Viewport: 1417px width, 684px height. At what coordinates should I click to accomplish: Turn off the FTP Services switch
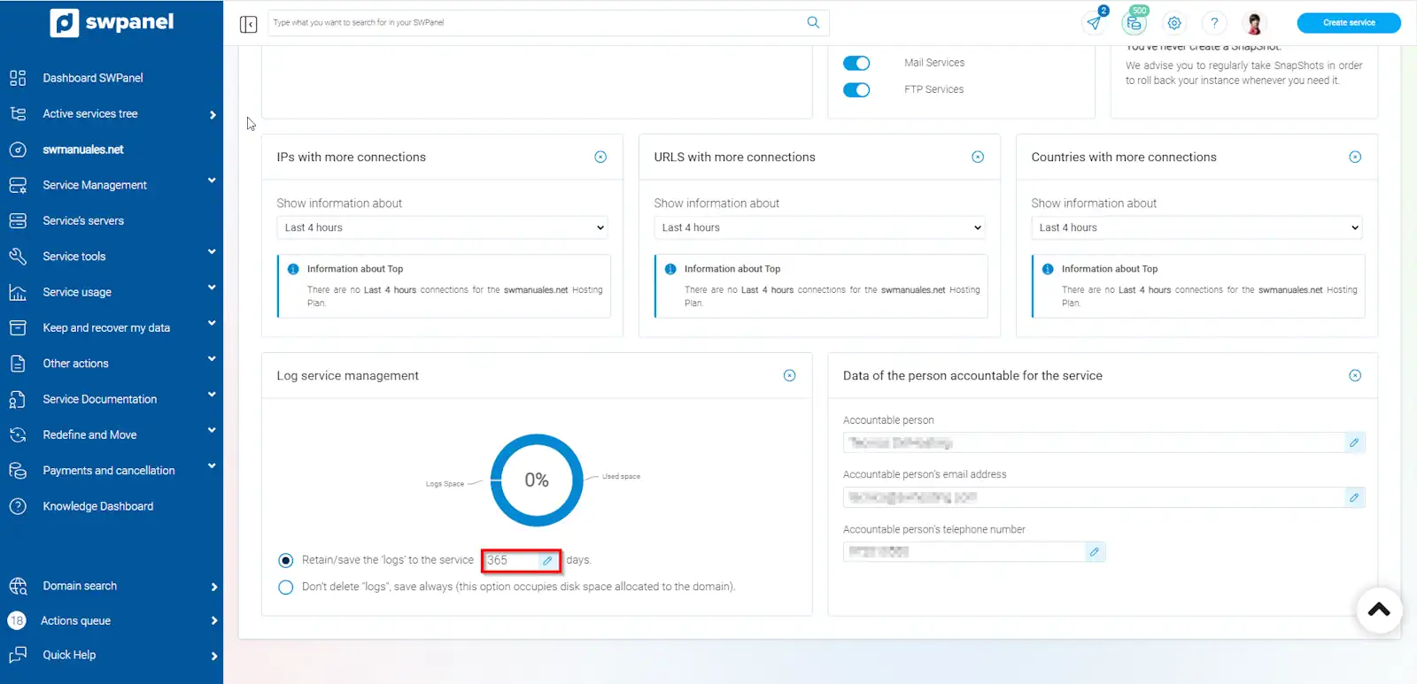coord(856,89)
